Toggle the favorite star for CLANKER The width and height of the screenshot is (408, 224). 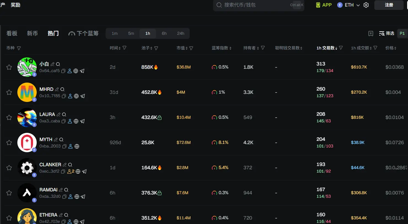pyautogui.click(x=9, y=168)
